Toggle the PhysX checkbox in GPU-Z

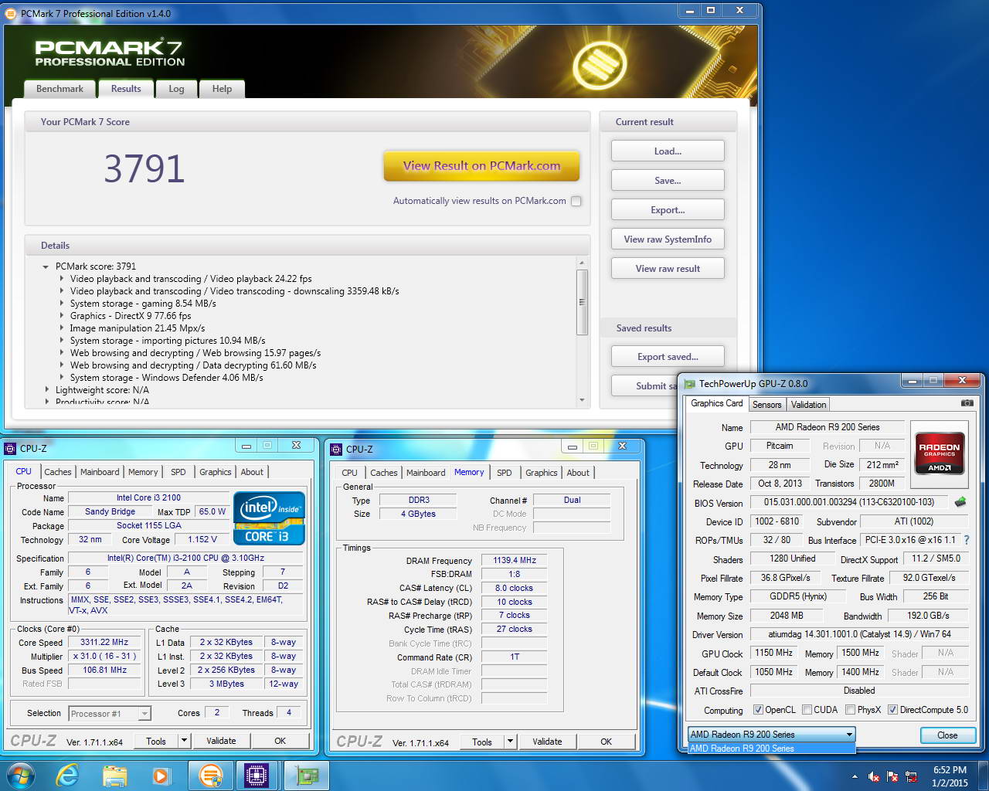click(850, 710)
